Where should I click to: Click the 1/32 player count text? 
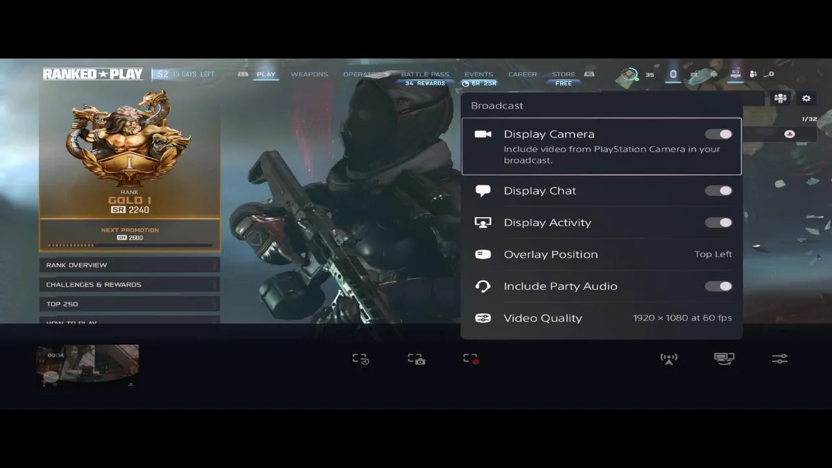(x=809, y=119)
